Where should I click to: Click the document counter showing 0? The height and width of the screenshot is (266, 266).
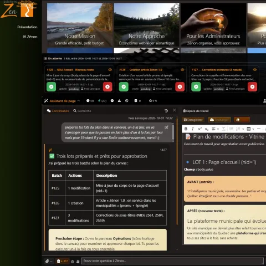coord(137,101)
